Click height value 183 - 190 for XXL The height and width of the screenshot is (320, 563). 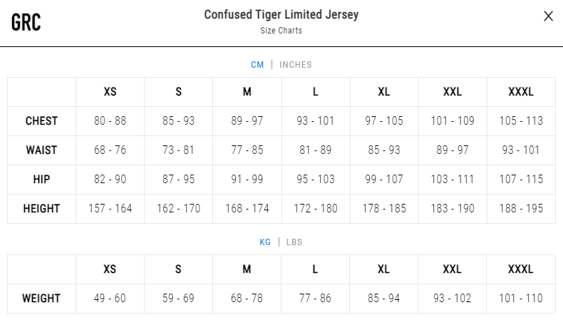coord(453,209)
